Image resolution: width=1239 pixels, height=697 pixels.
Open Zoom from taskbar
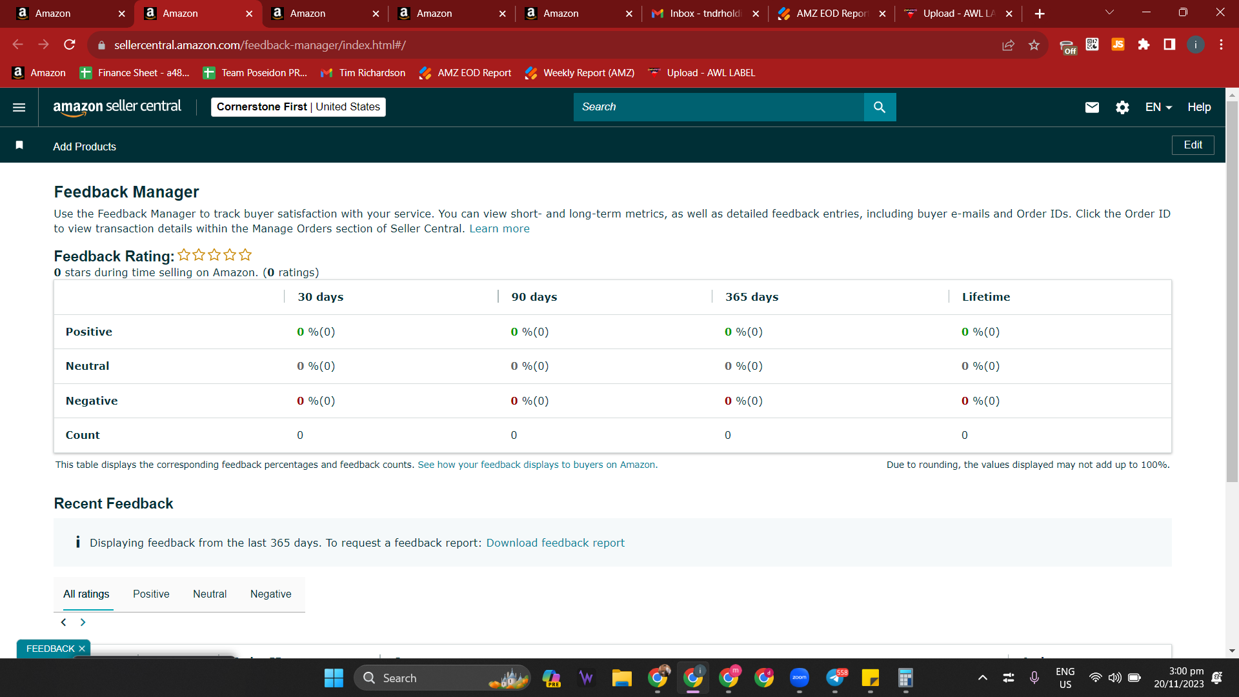(x=800, y=678)
